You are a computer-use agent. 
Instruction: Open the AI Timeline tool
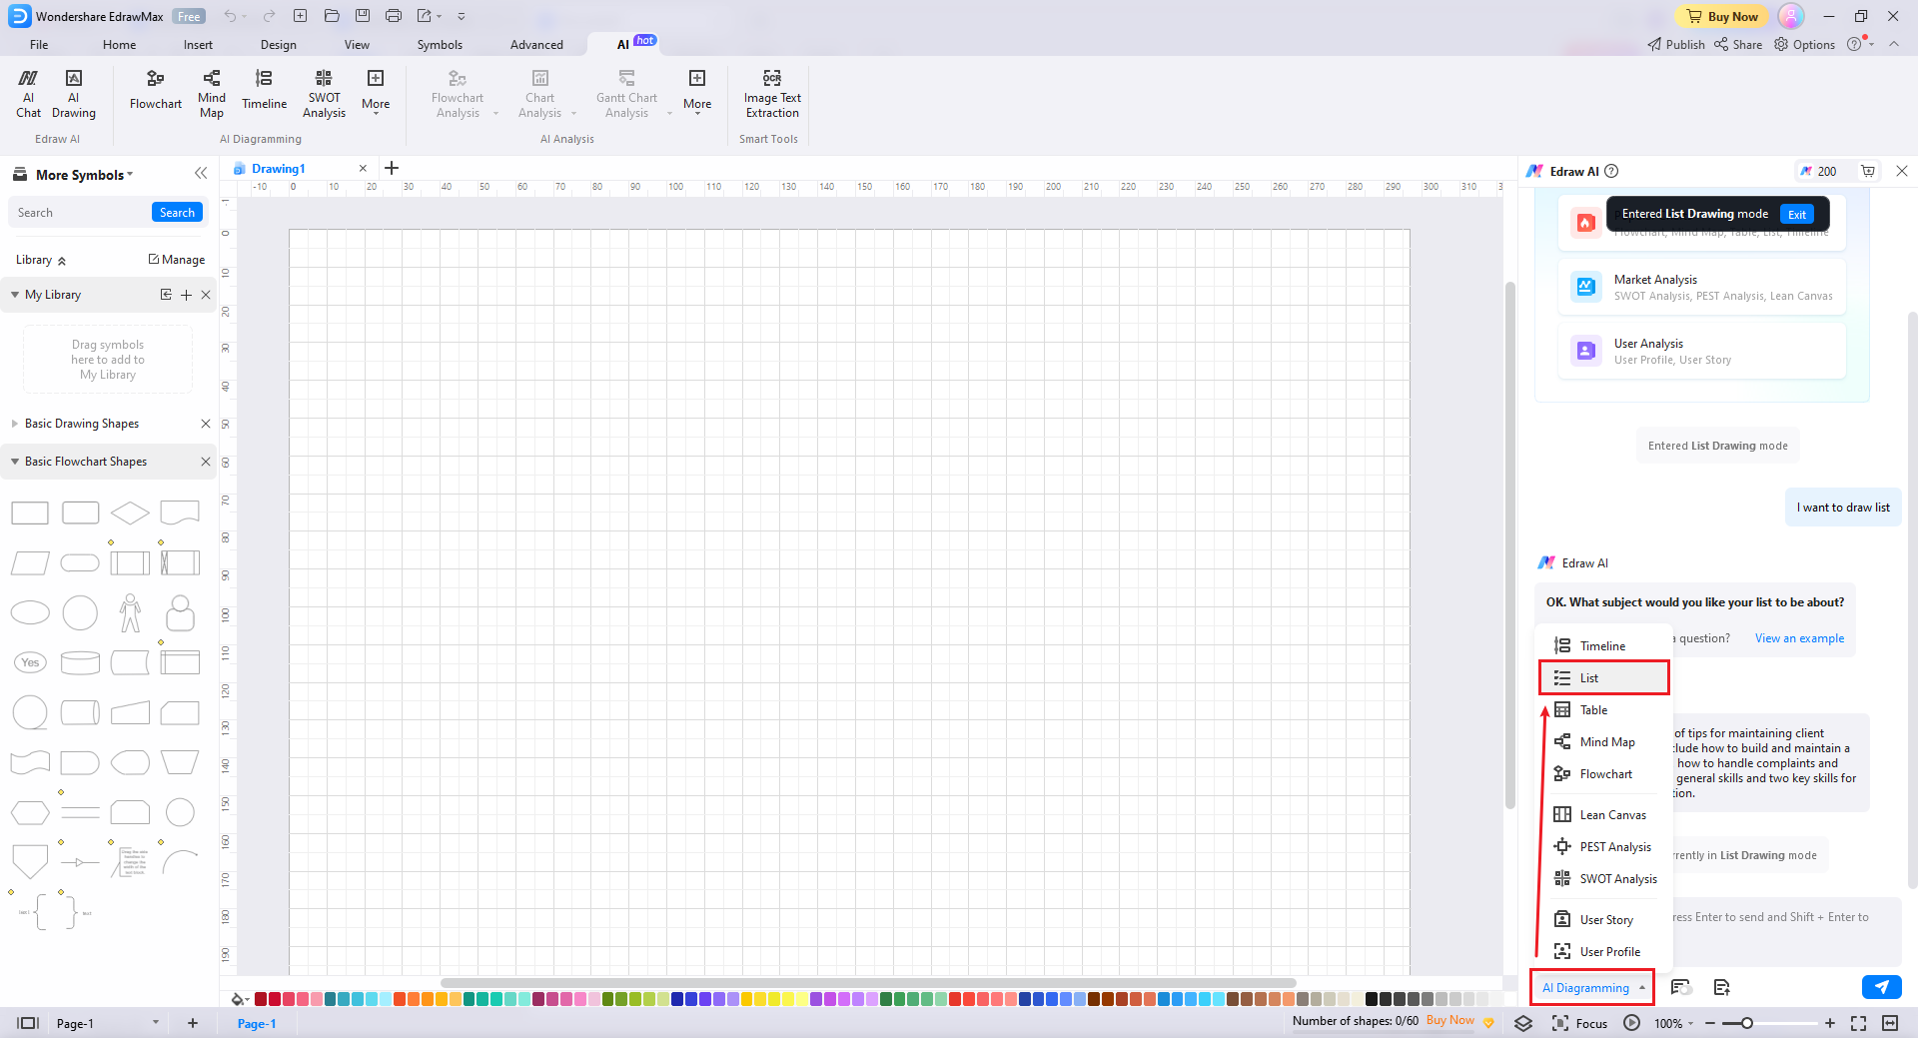(264, 90)
